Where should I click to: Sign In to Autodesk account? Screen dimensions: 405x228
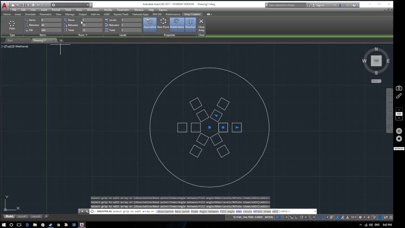pos(318,5)
